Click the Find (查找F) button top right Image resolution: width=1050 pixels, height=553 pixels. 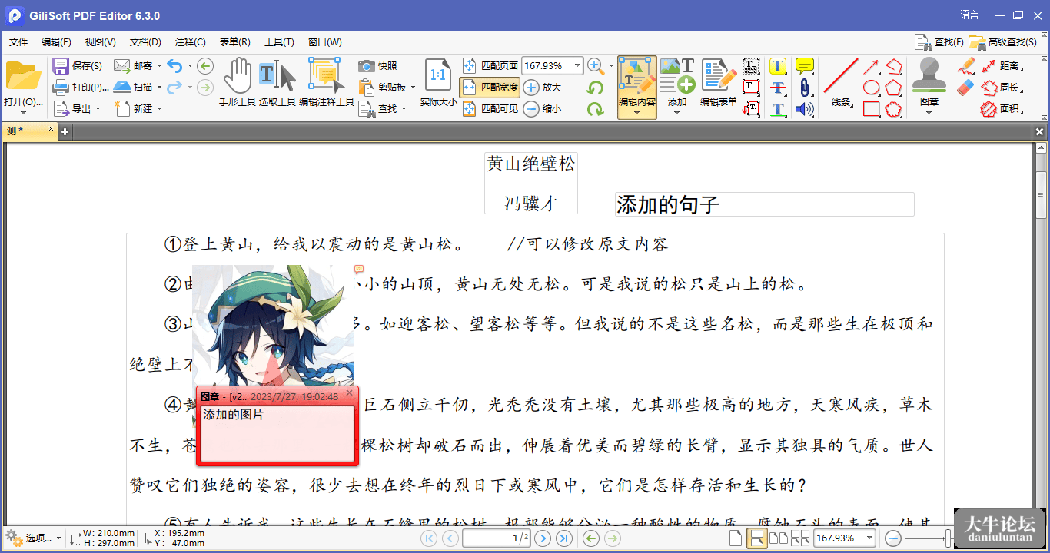[x=939, y=42]
